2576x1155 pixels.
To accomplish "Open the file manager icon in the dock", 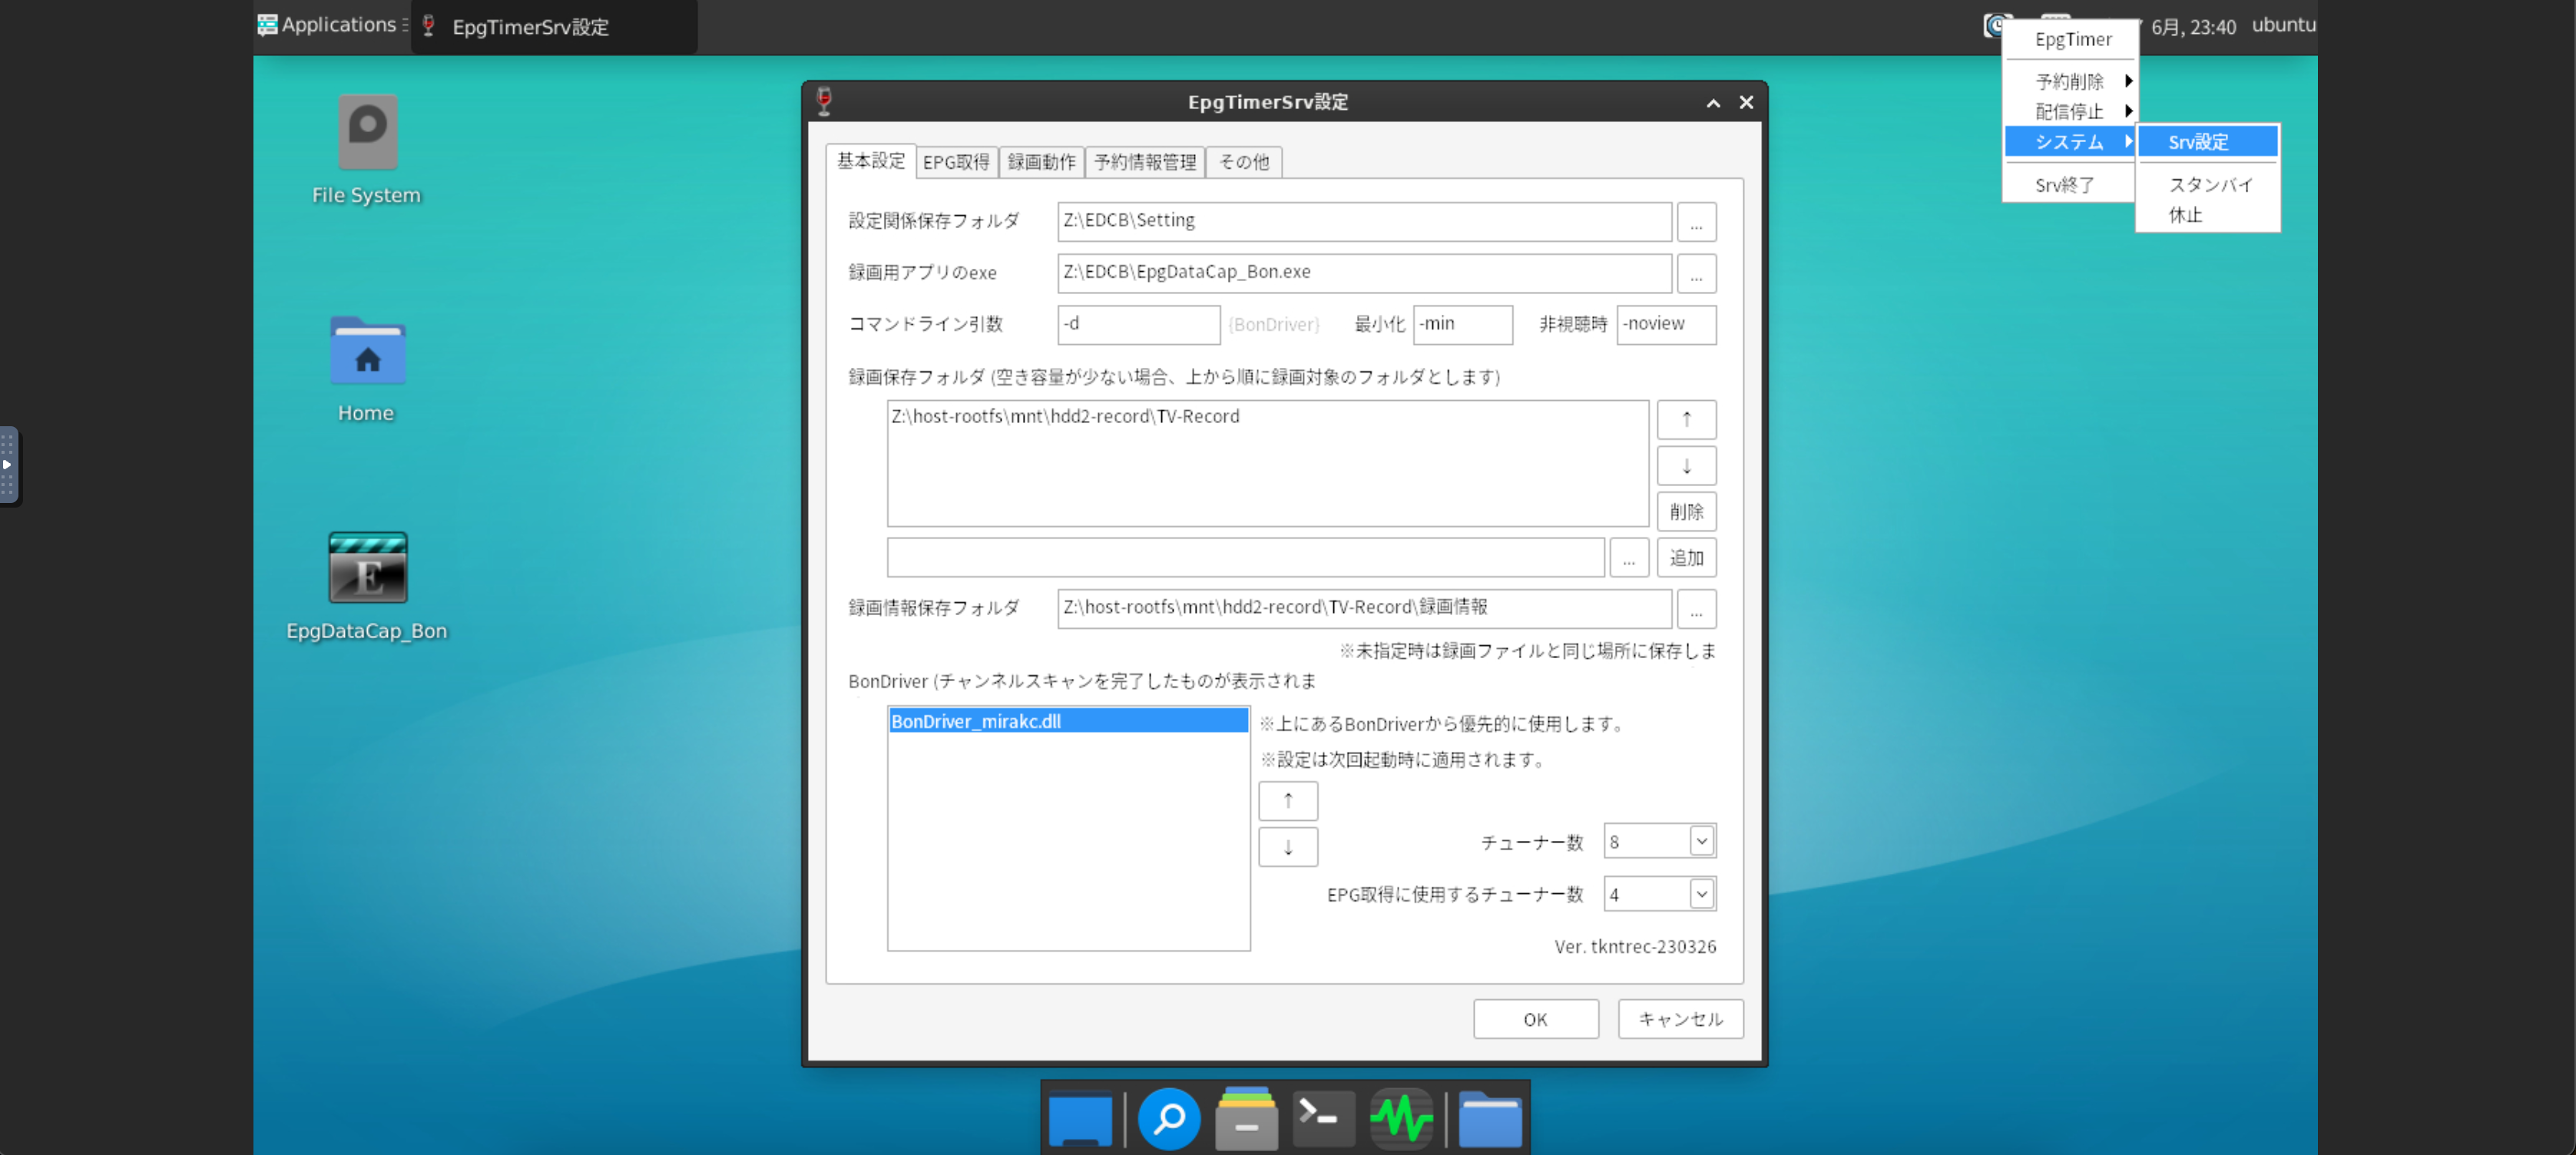I will pyautogui.click(x=1490, y=1117).
